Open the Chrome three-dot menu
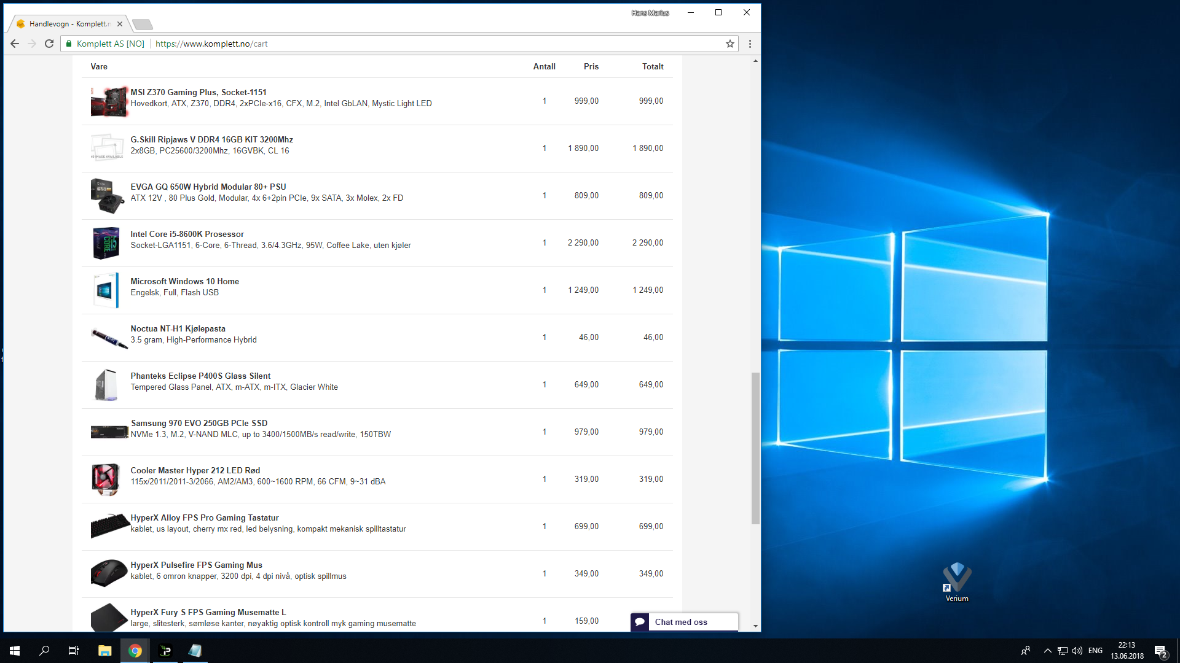The image size is (1180, 663). pos(750,44)
